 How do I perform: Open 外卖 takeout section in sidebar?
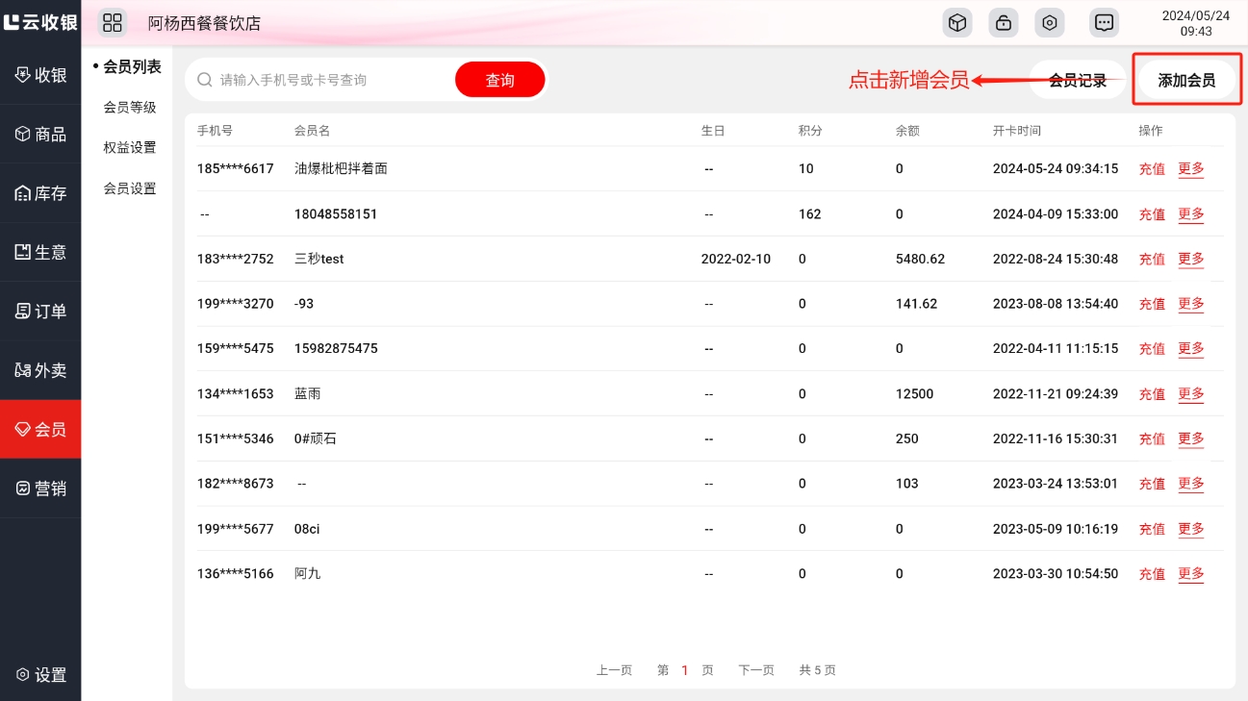(40, 370)
